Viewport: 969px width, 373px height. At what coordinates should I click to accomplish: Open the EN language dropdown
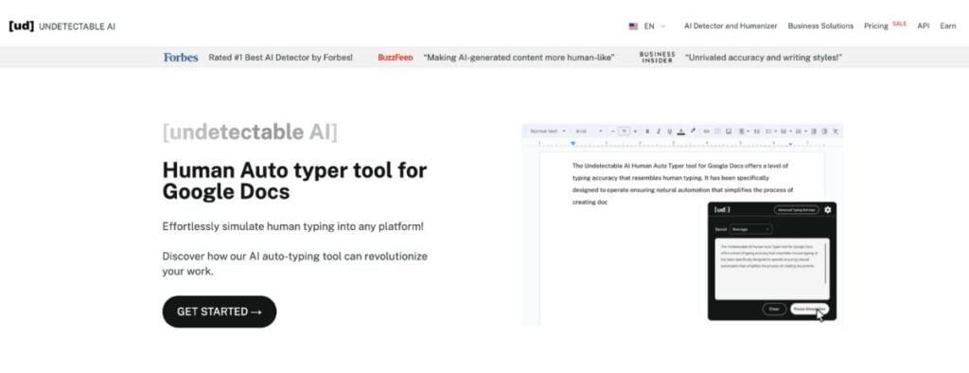tap(655, 27)
